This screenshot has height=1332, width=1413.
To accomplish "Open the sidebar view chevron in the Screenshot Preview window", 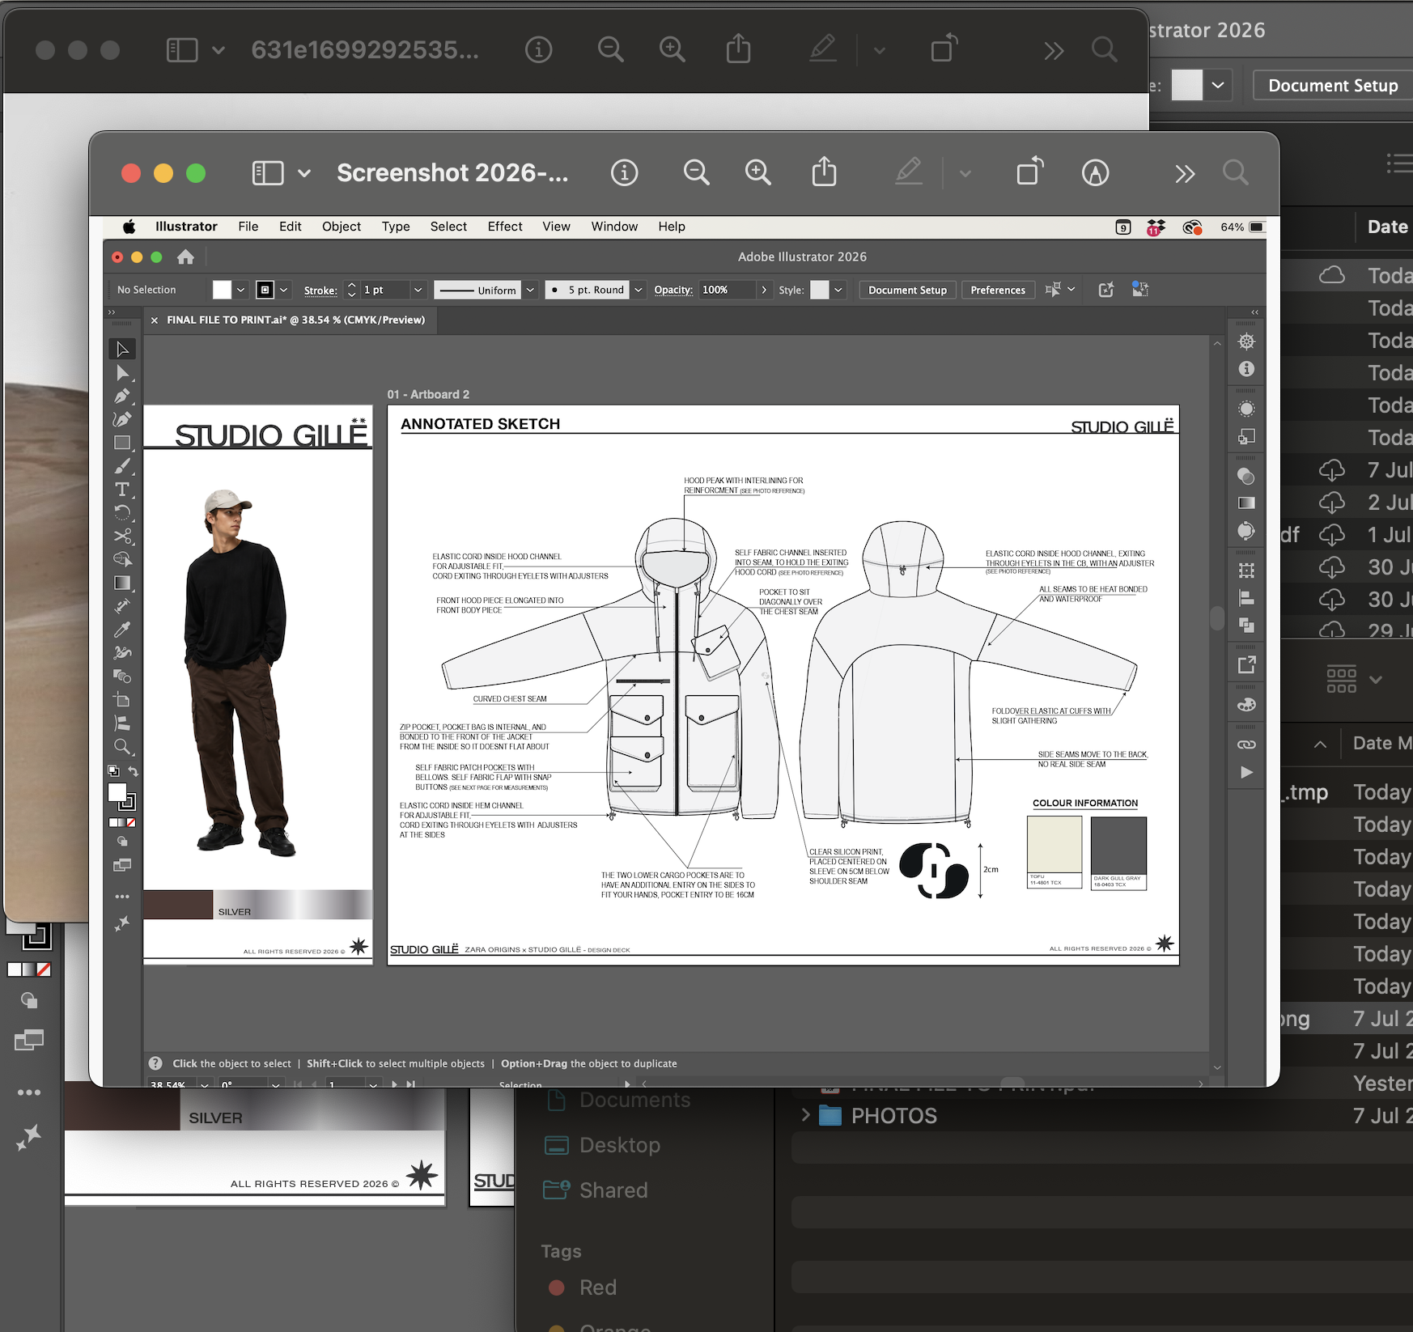I will 304,173.
